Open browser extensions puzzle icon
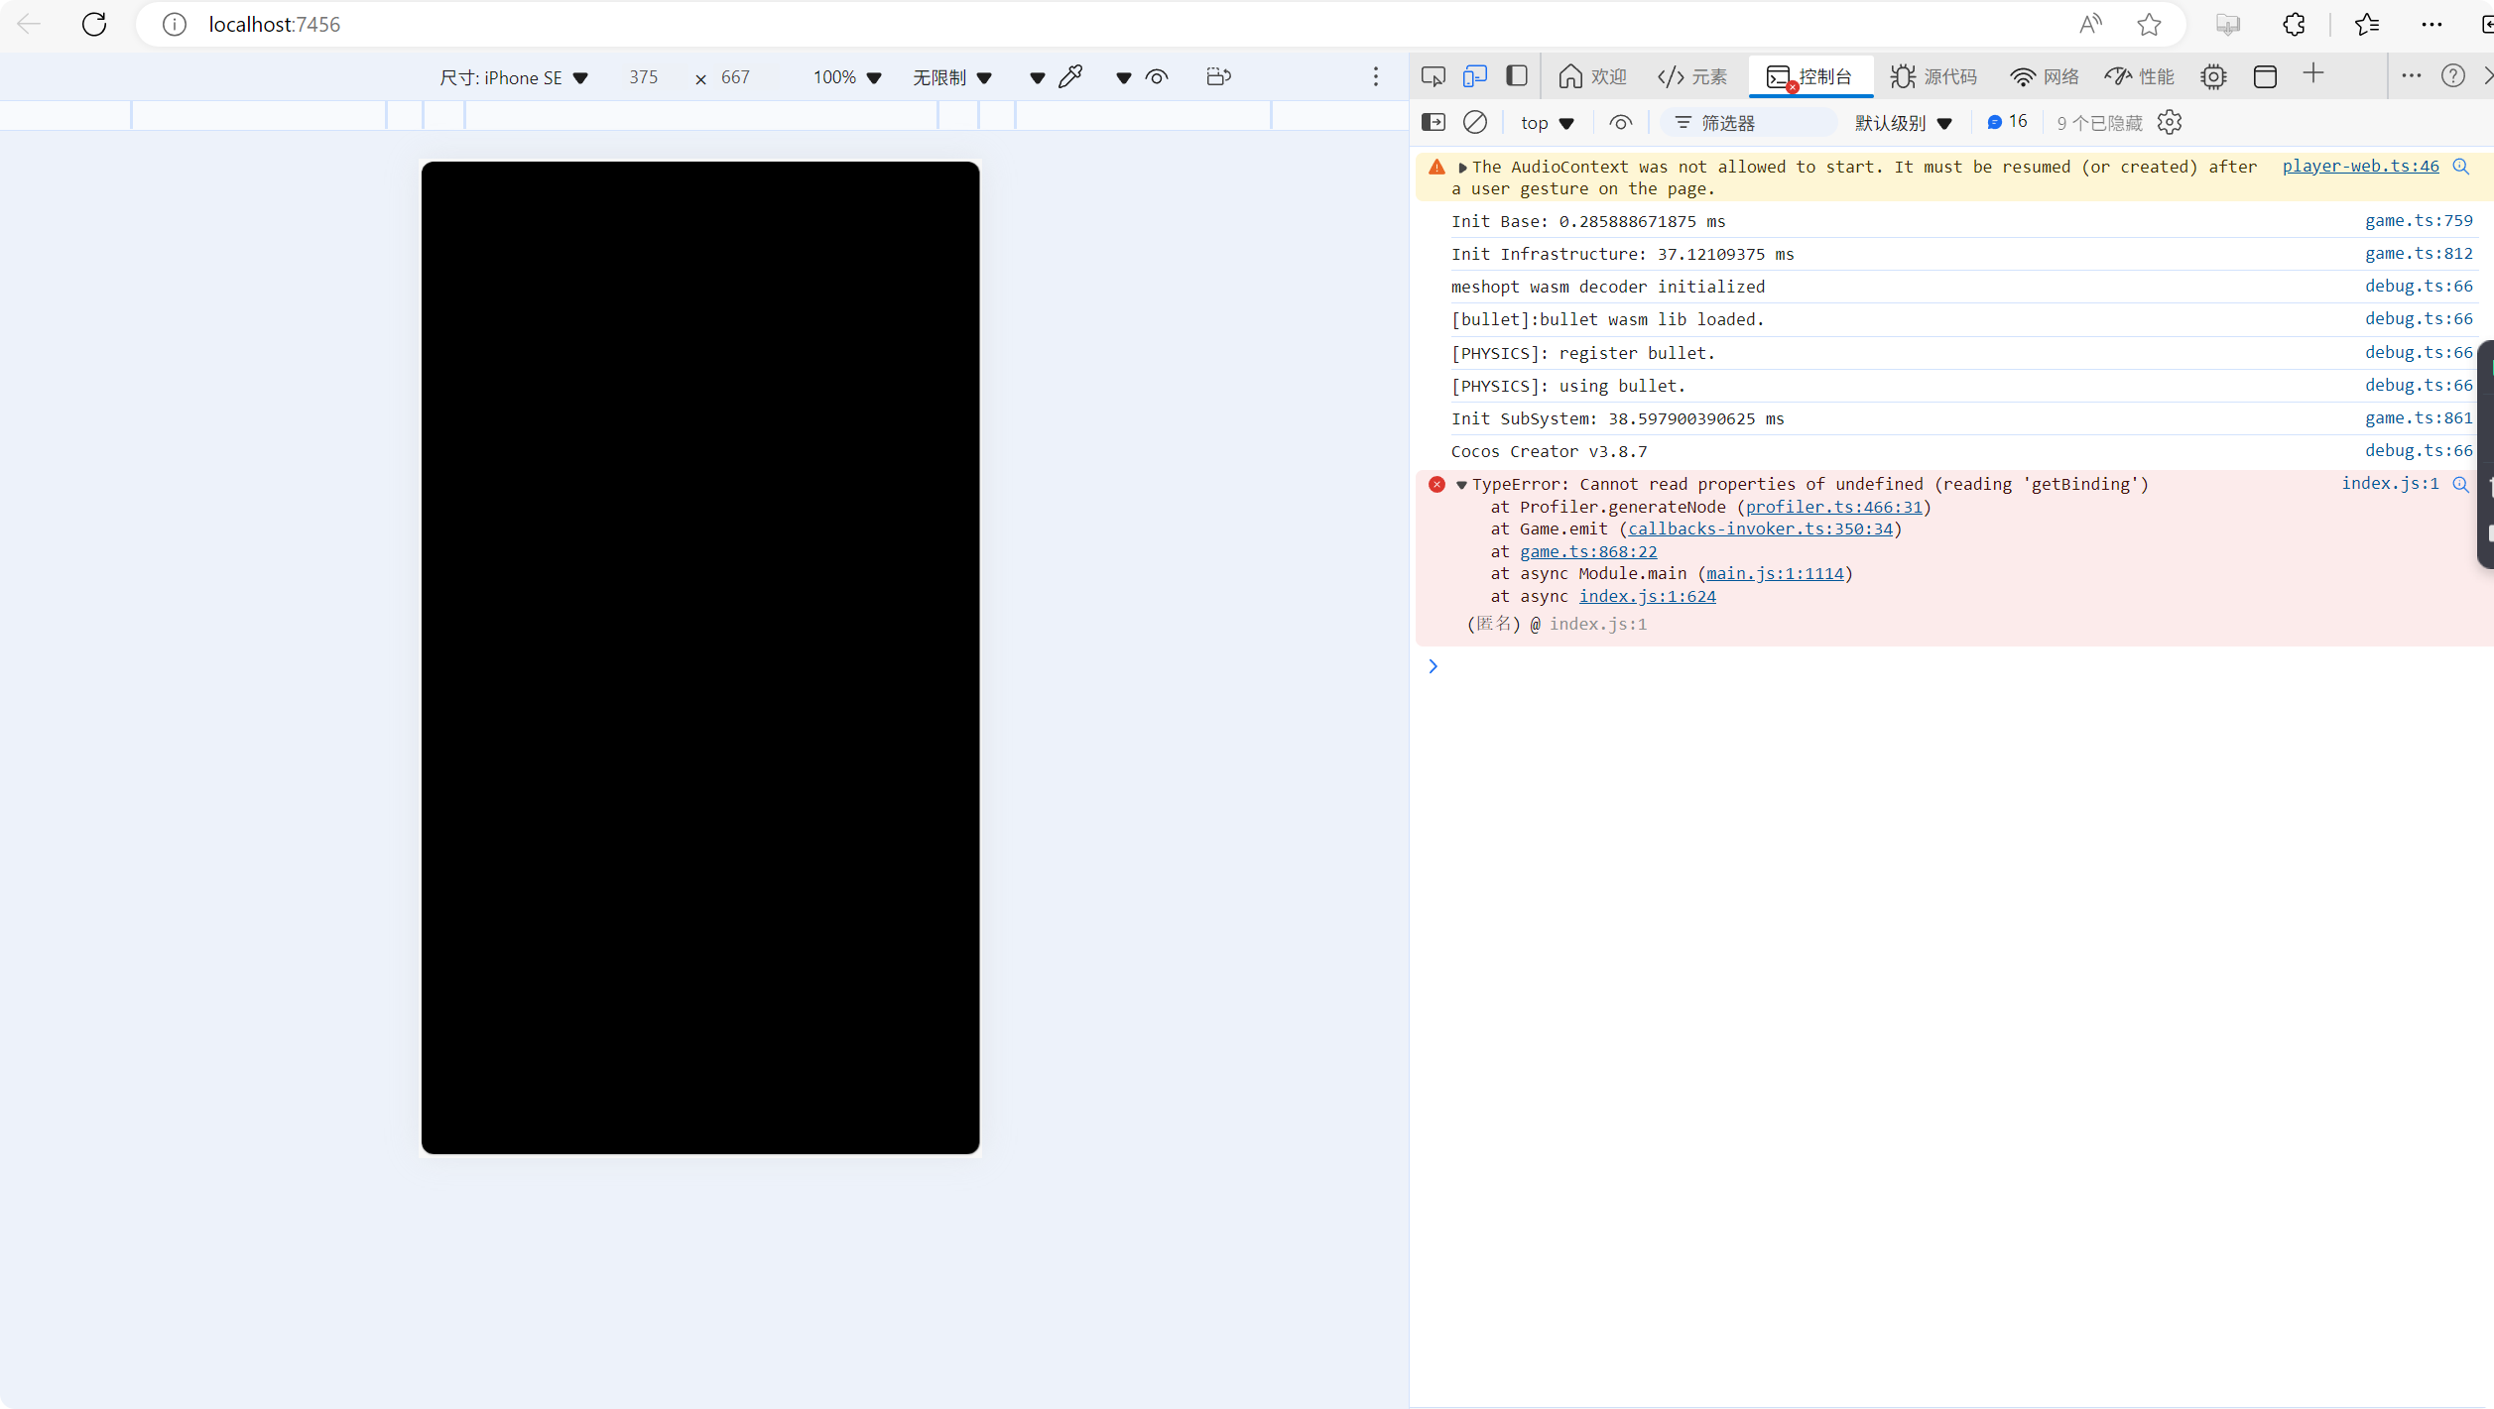2494x1409 pixels. 2294,24
